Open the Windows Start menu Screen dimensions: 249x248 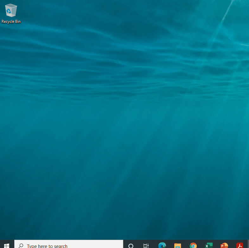point(7,245)
